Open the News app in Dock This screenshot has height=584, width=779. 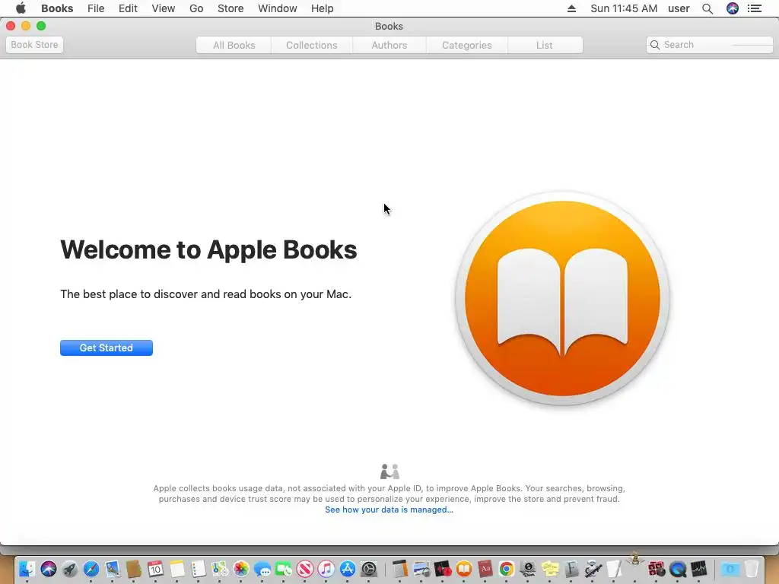point(305,569)
